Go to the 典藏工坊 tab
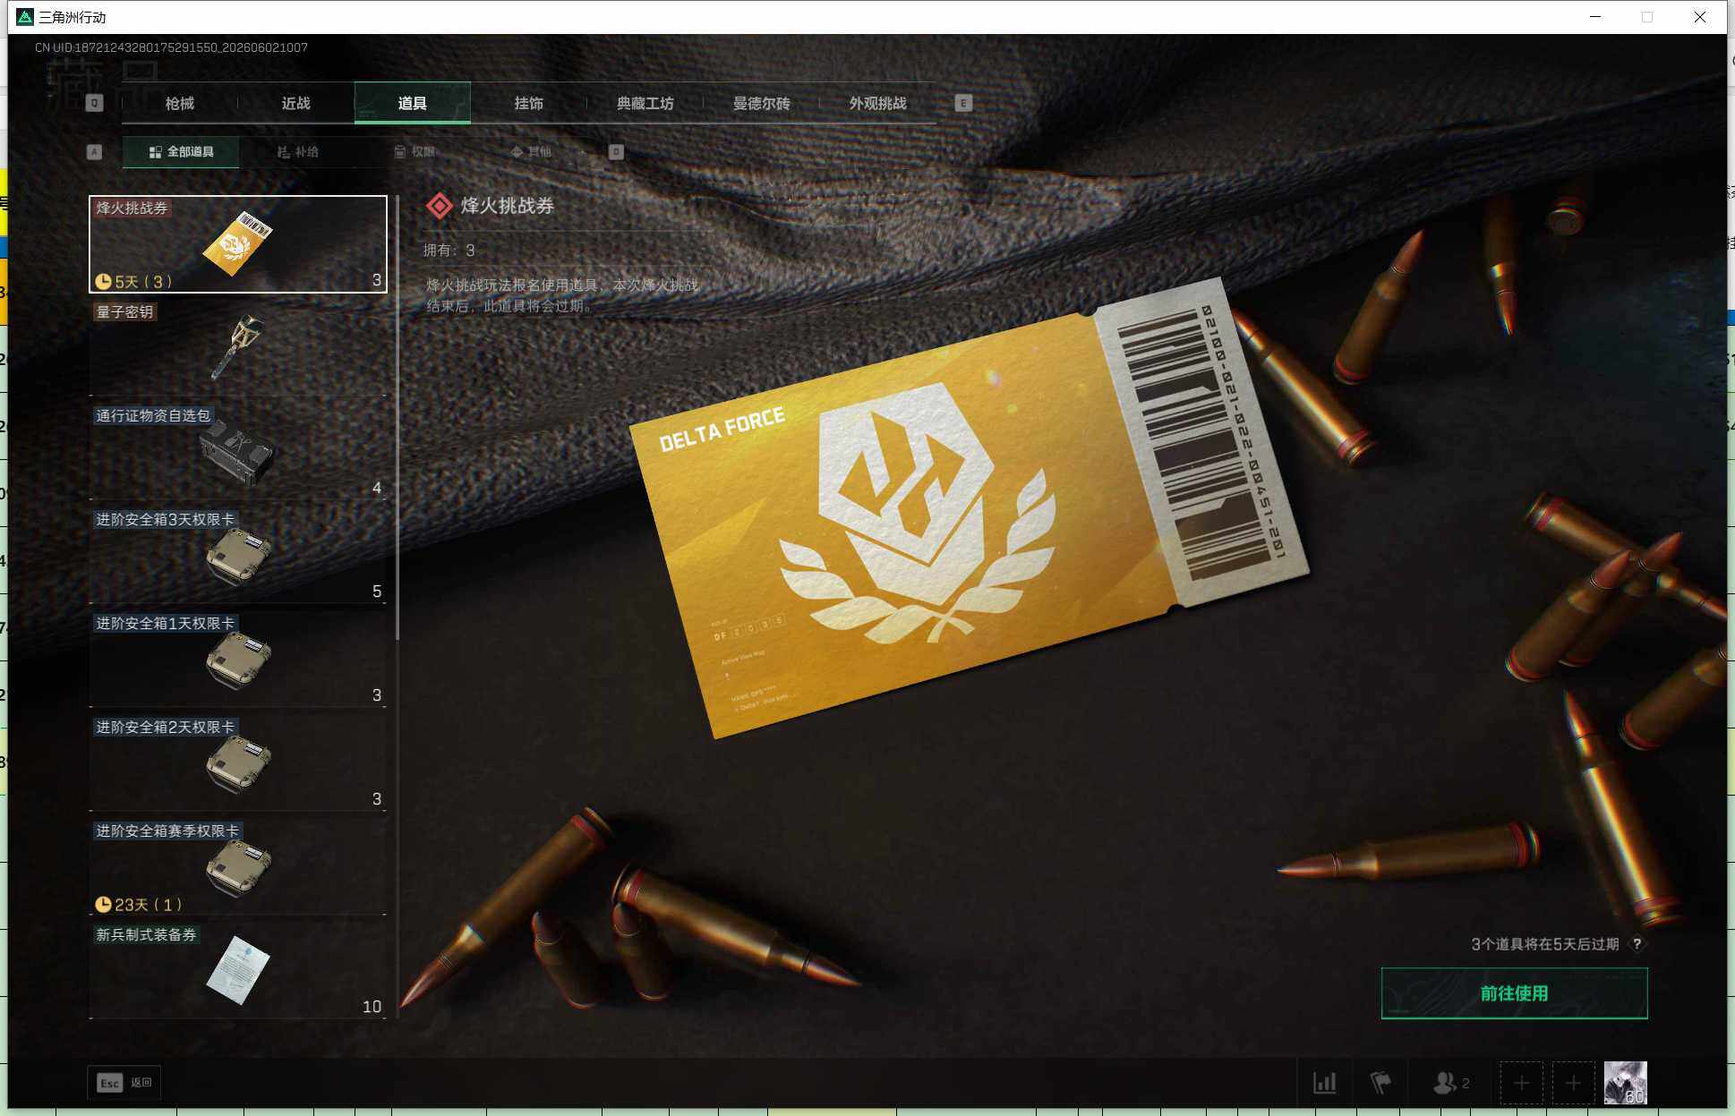Viewport: 1735px width, 1116px height. tap(645, 103)
